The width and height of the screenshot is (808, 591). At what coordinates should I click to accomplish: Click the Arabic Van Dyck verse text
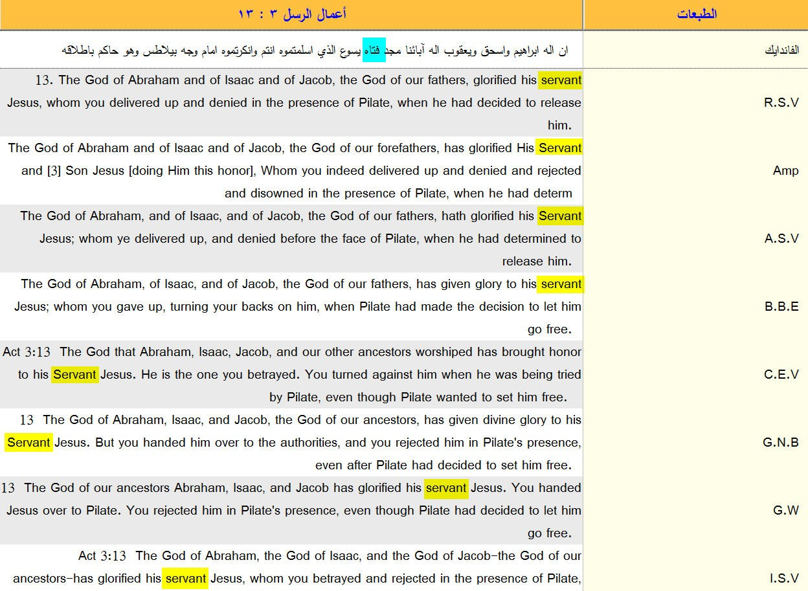coord(315,50)
